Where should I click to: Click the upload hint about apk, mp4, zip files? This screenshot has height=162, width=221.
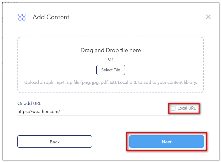click(111, 82)
